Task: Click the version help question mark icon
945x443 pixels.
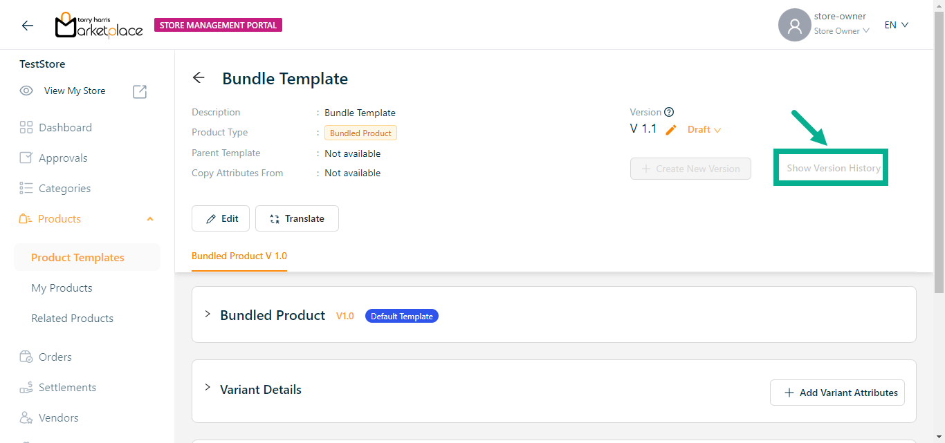Action: (669, 112)
